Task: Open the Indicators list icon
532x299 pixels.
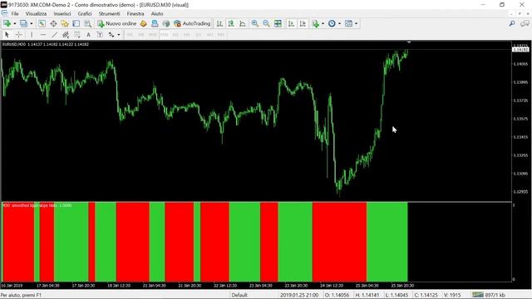Action: pos(316,23)
